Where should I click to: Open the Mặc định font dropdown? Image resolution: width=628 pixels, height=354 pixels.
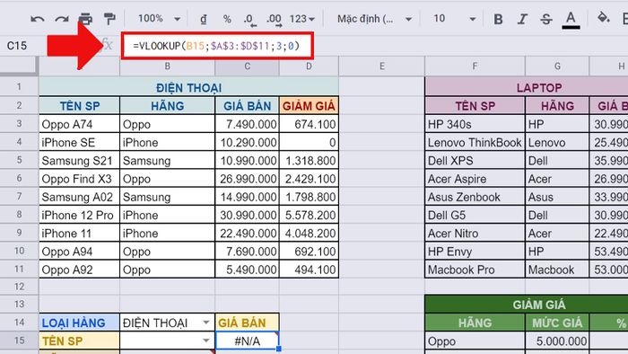[x=374, y=19]
